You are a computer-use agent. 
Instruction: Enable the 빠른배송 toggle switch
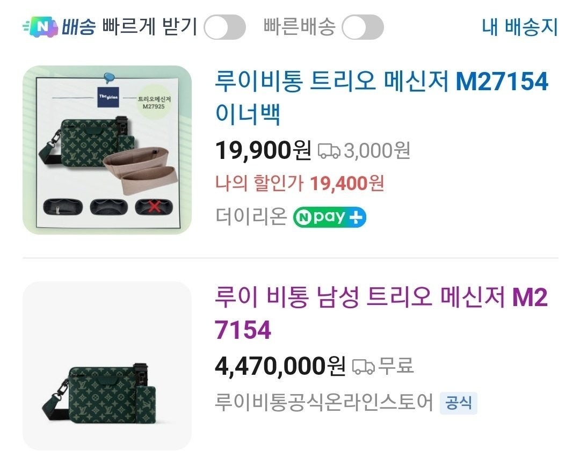[363, 27]
